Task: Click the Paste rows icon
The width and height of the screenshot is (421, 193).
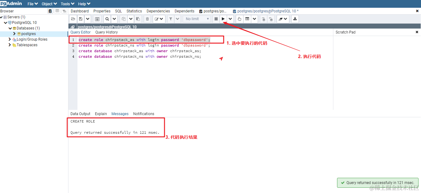Action: (x=138, y=19)
